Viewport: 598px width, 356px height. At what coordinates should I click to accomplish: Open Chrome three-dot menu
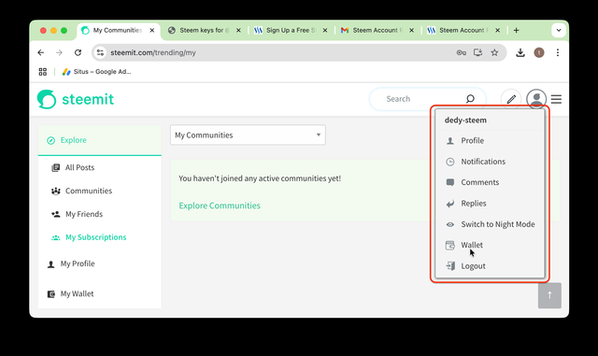pos(558,52)
